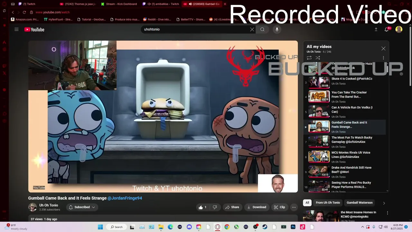The image size is (412, 232).
Task: Open Windows Start menu
Action: [100, 227]
